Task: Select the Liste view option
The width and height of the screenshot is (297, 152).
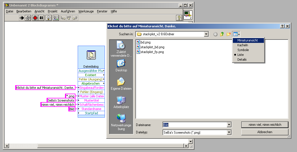Action: click(248, 55)
